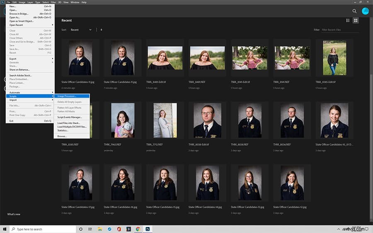The width and height of the screenshot is (373, 233).
Task: Choose Image Processor from Scripts submenu
Action: coord(72,96)
